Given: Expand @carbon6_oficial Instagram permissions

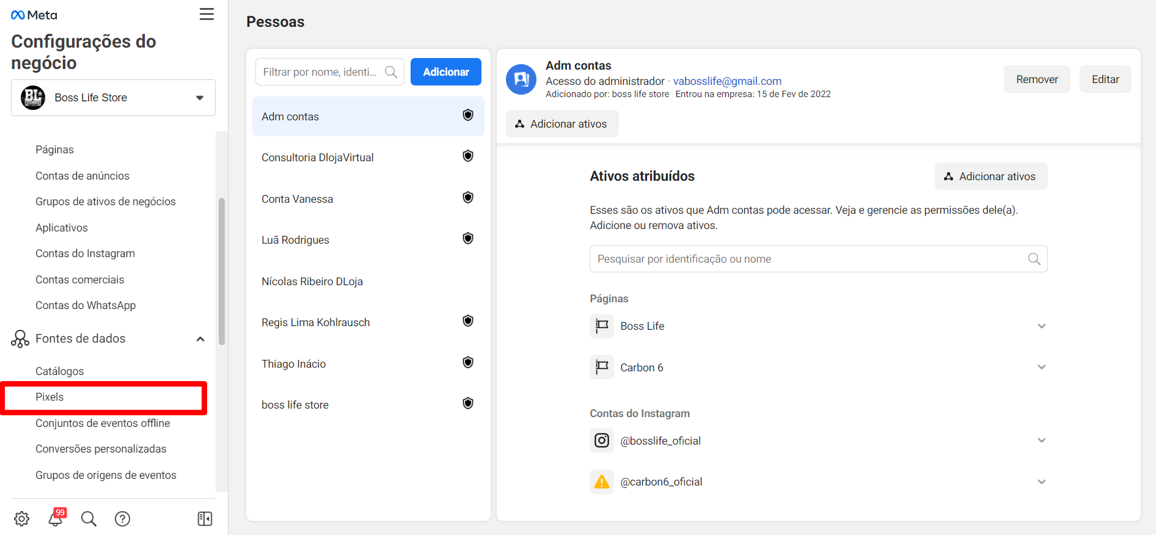Looking at the screenshot, I should pos(1042,482).
